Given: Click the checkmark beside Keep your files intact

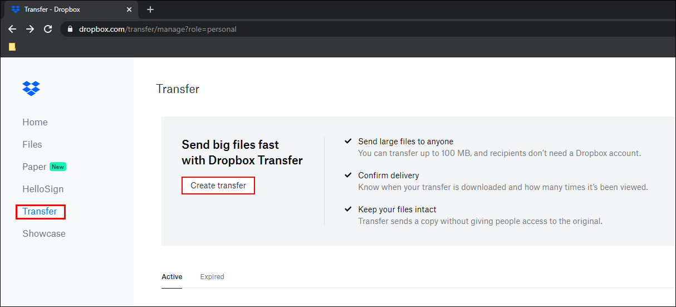Looking at the screenshot, I should [x=348, y=209].
